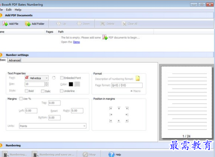Image resolution: width=215 pixels, height=157 pixels.
Task: Move selected file Down
Action: point(83,24)
